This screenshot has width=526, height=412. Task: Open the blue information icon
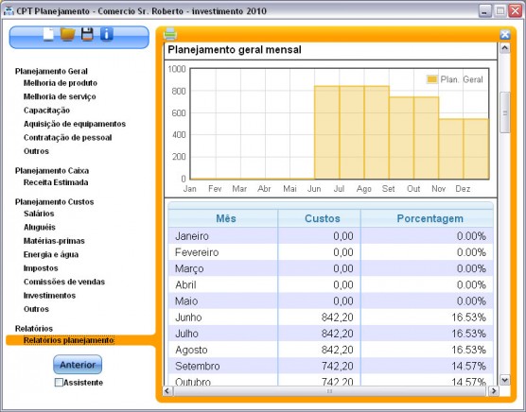pos(106,34)
